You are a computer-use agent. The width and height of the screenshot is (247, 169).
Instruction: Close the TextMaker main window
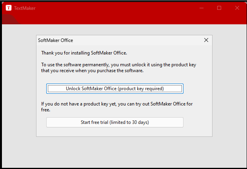point(237,8)
